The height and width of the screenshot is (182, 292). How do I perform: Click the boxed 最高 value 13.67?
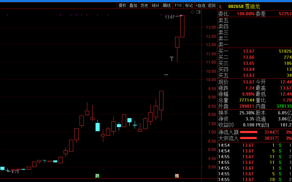[286, 88]
